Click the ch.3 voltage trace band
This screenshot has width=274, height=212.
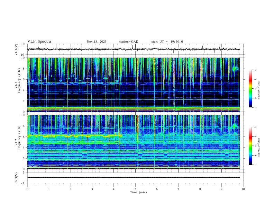(x=133, y=177)
